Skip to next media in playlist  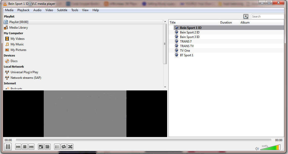31,147
